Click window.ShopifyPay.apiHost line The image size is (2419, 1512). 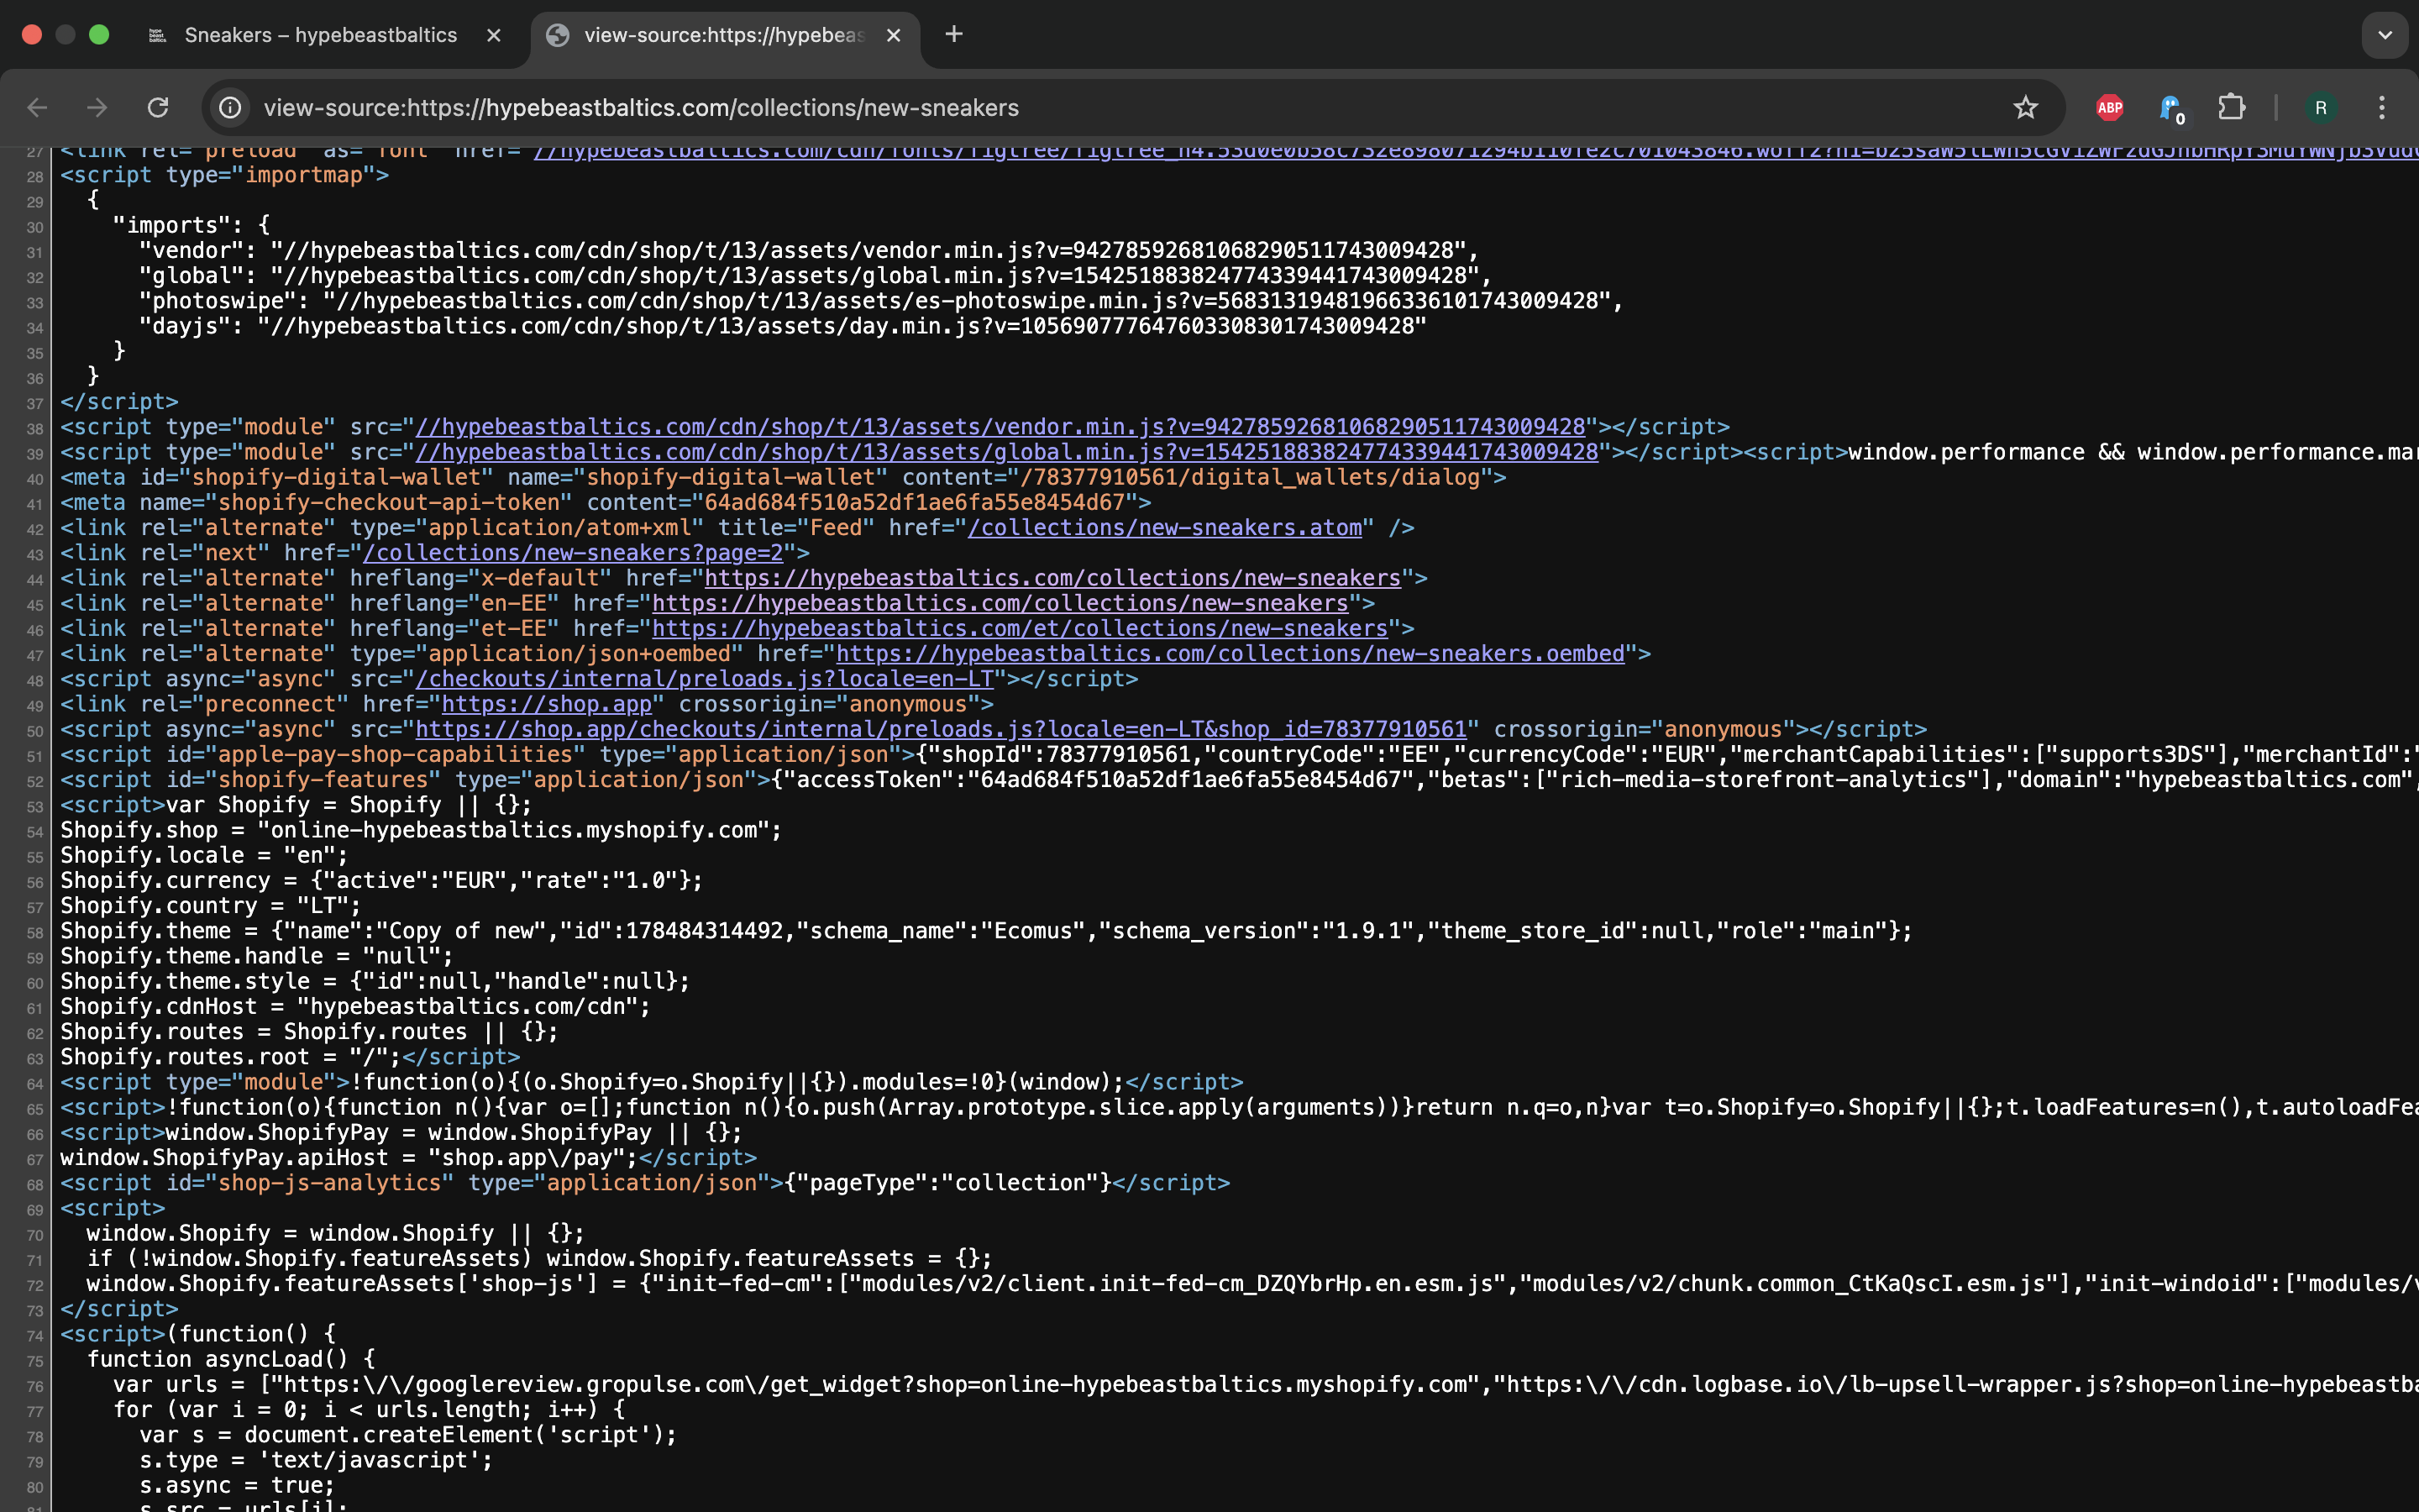[x=408, y=1158]
